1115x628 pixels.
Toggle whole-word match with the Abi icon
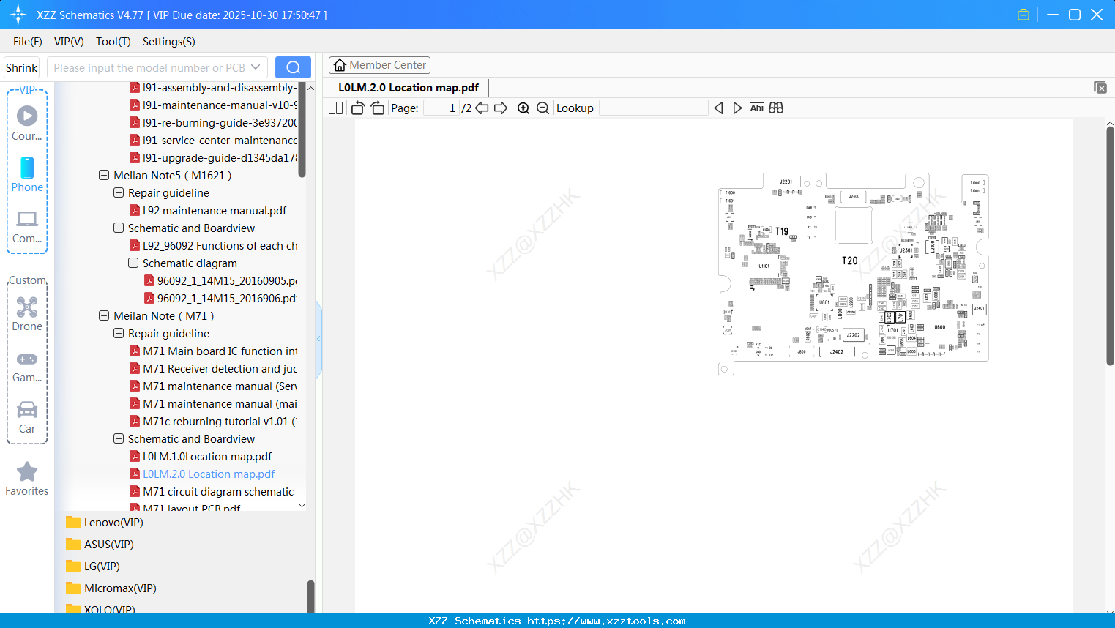(x=756, y=108)
